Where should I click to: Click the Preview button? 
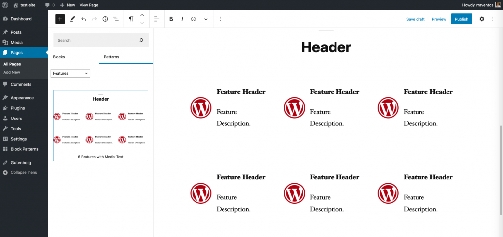(x=439, y=19)
